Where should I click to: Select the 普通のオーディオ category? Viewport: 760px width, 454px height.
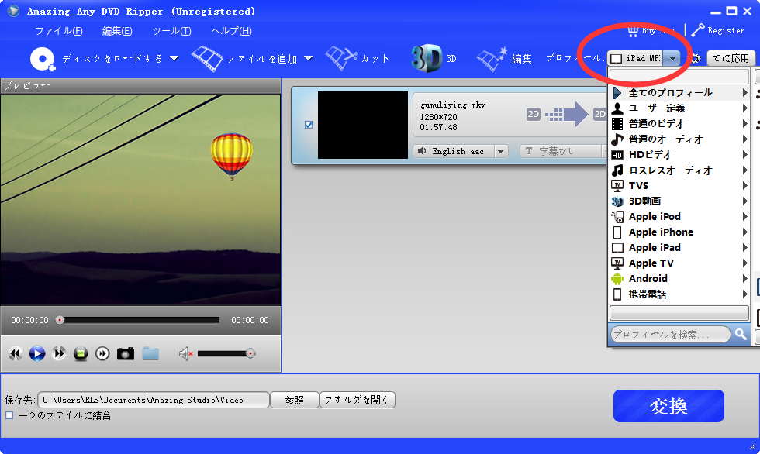click(x=679, y=139)
